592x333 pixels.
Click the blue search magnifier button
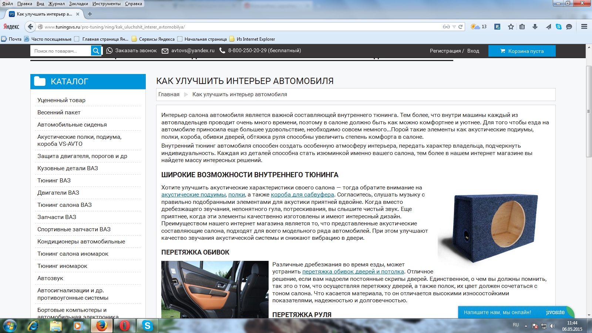(x=96, y=51)
